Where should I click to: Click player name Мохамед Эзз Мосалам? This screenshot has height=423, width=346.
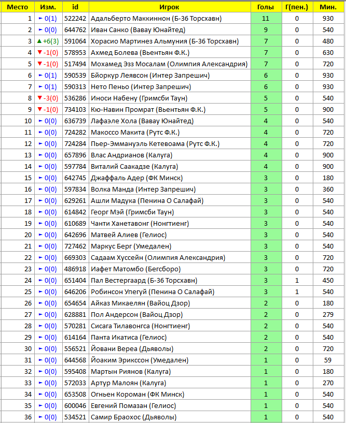[128, 64]
